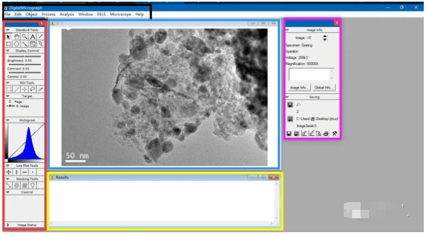Click the Image Info... button
Screen dimensions: 426x235
(299, 88)
